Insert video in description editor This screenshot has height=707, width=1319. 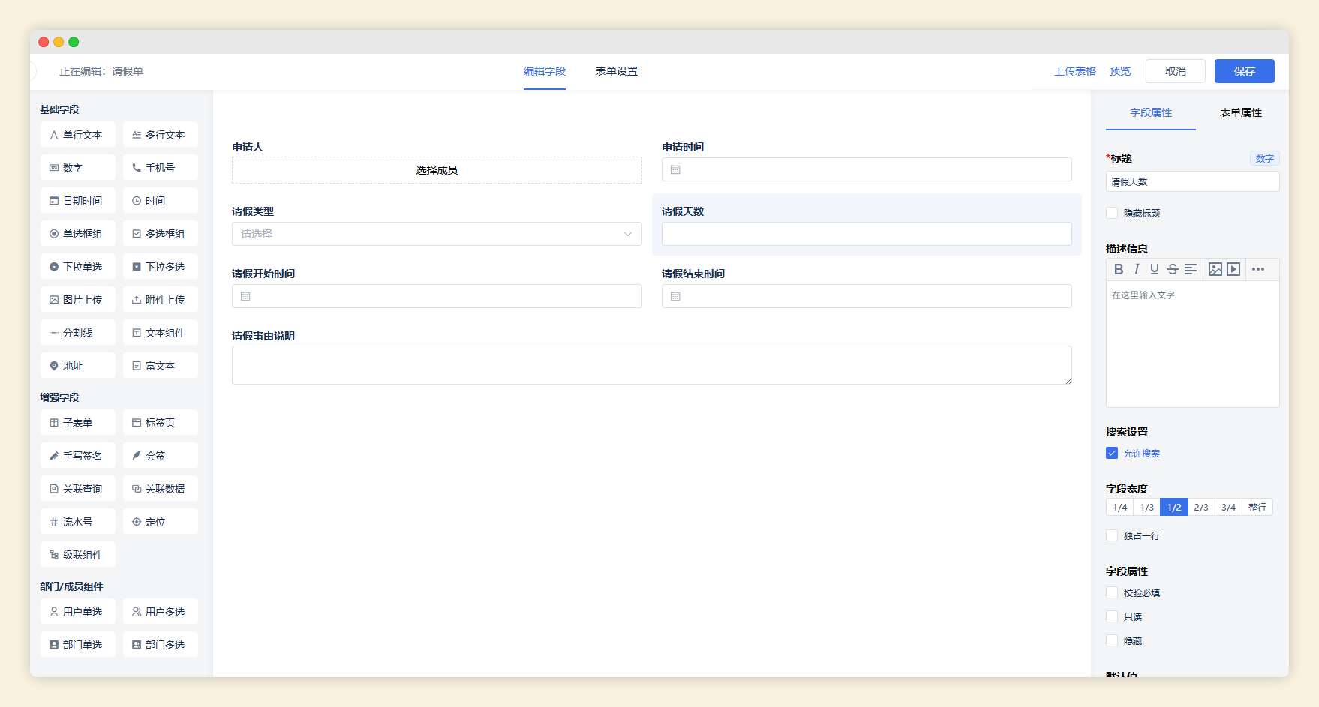(1233, 269)
